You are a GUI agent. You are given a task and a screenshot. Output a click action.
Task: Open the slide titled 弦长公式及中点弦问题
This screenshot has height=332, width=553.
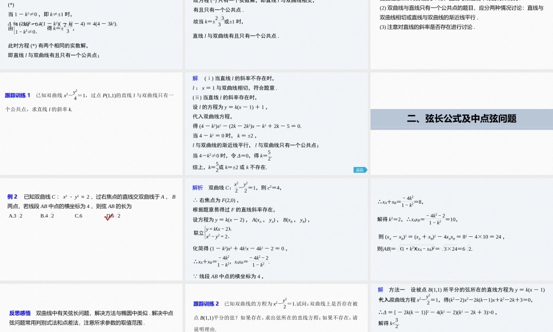pyautogui.click(x=462, y=124)
